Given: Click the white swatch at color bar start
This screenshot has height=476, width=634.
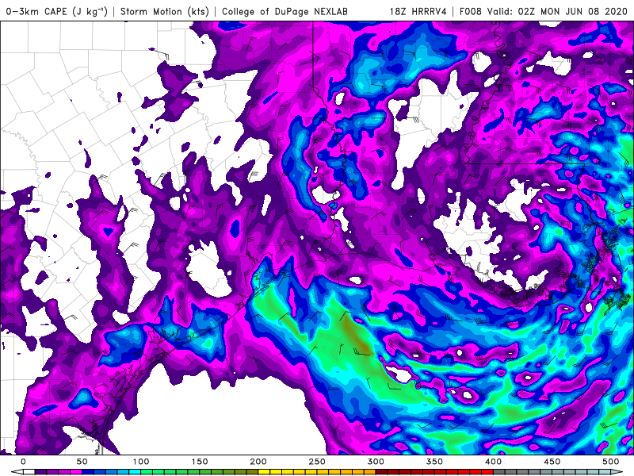Looking at the screenshot, I should tap(29, 472).
